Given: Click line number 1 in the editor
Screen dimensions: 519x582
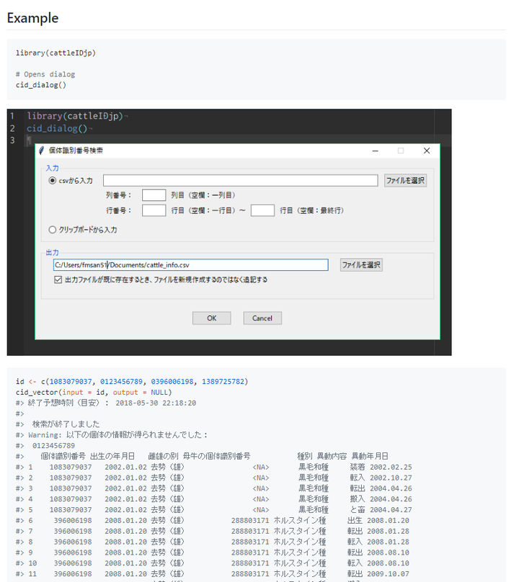Looking at the screenshot, I should 12,116.
